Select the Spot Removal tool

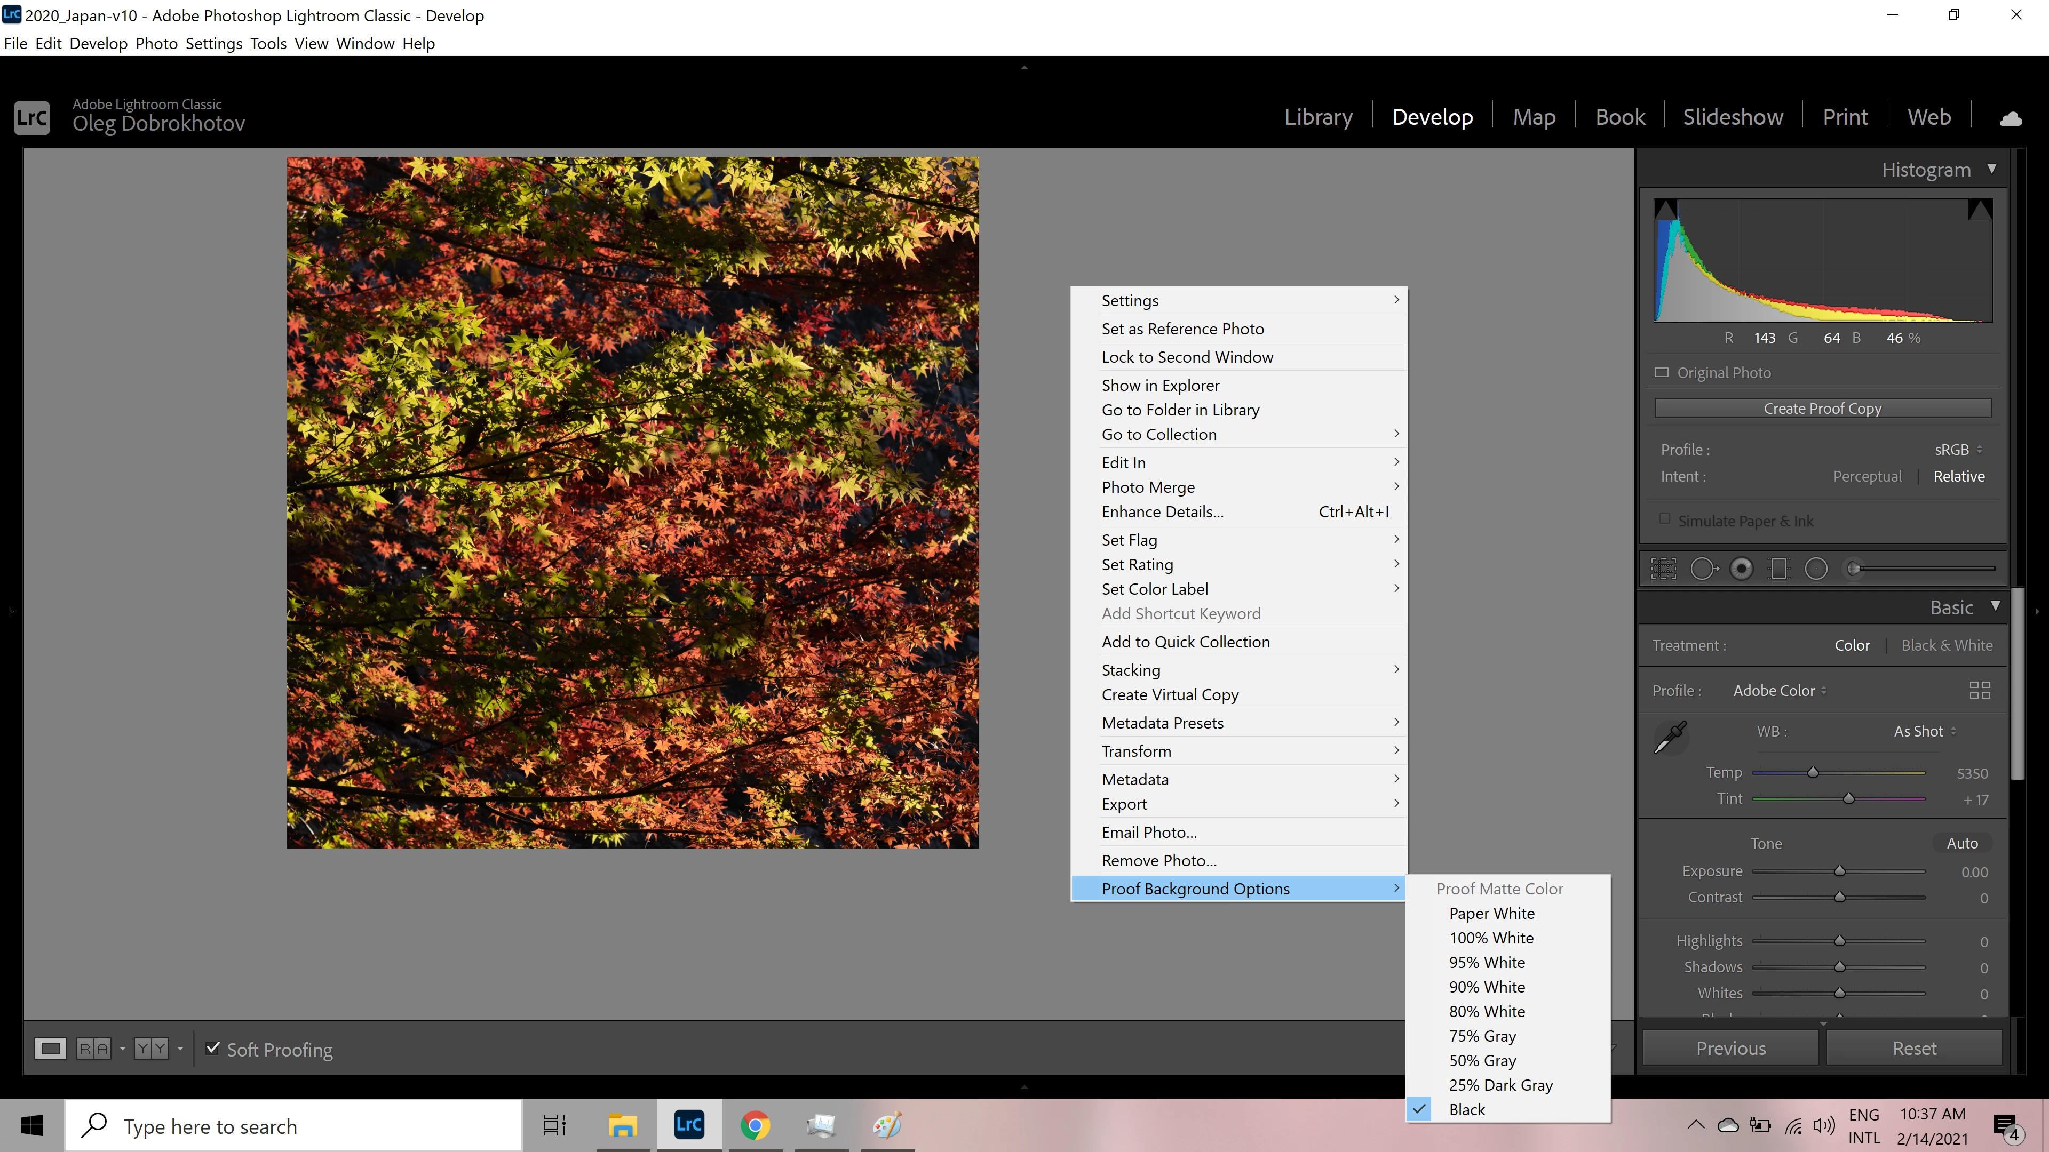point(1703,569)
